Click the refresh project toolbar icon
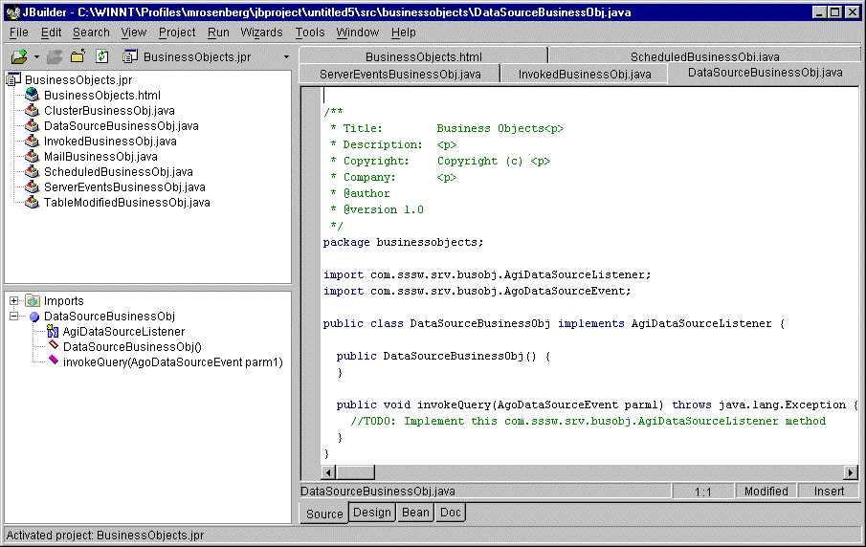 tap(102, 56)
